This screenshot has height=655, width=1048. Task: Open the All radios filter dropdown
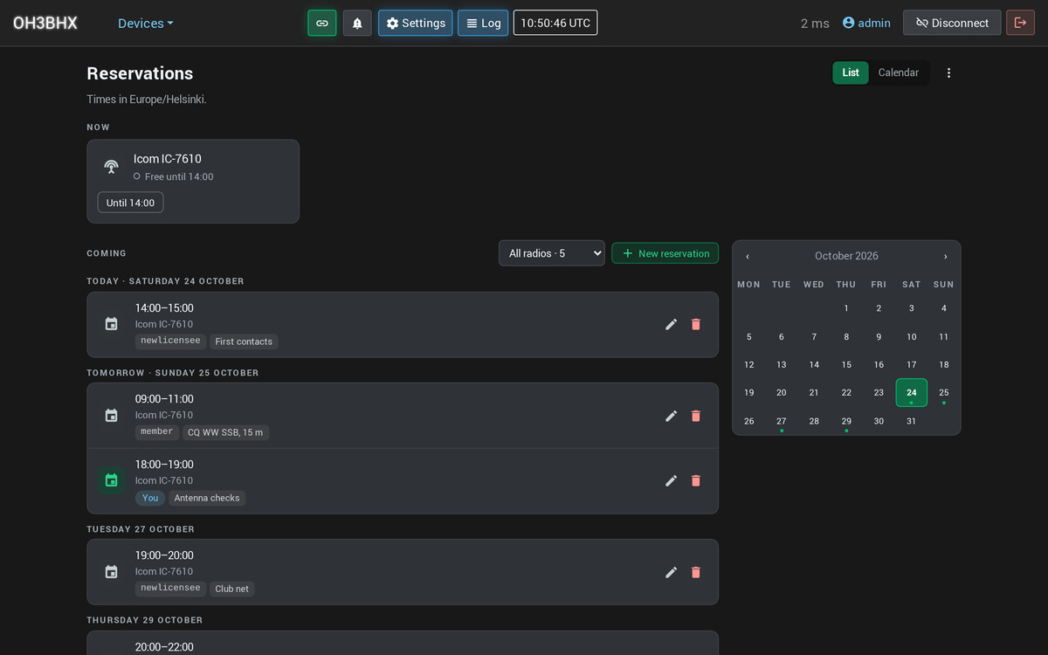pos(552,253)
